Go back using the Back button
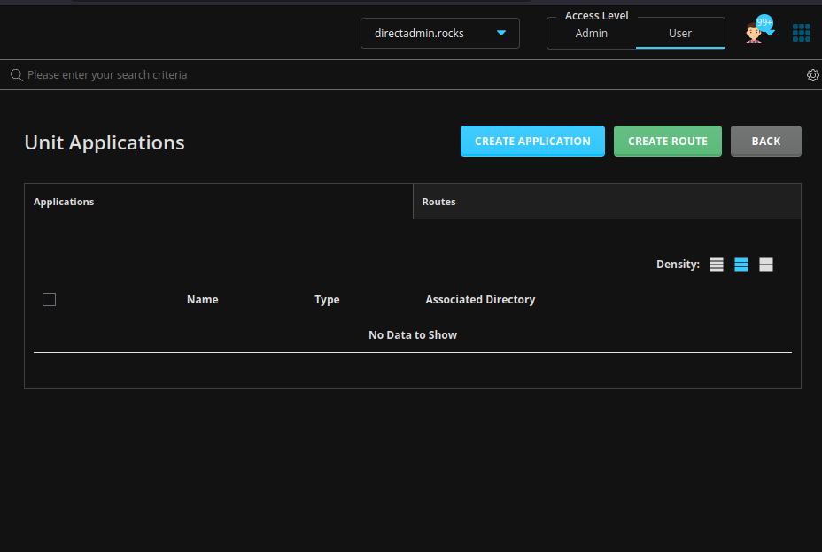Viewport: 822px width, 552px height. pos(765,141)
